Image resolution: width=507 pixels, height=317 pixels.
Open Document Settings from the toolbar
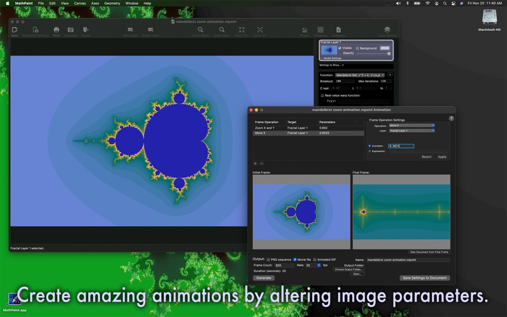click(x=36, y=30)
